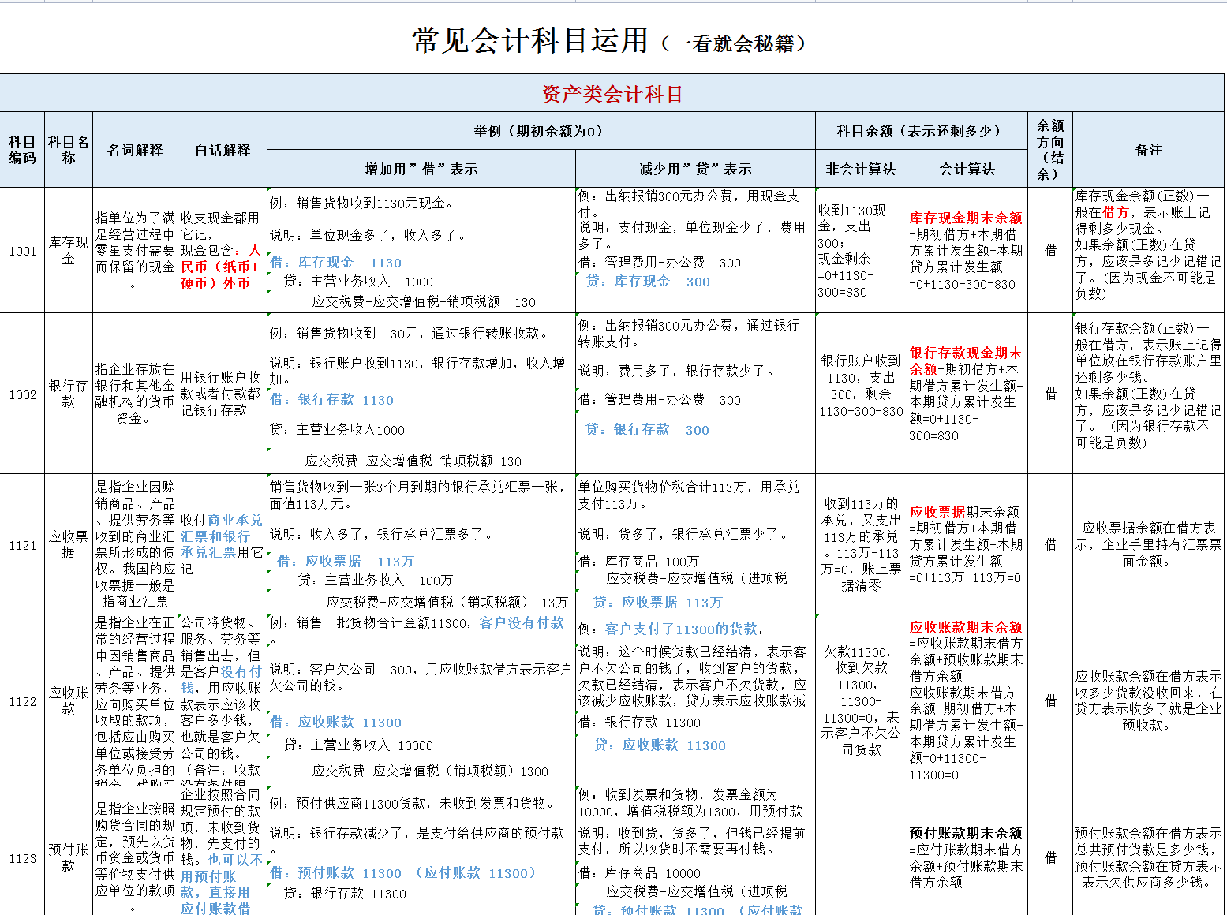Click the blue text 借：应收账款 11300
This screenshot has width=1227, height=915.
pyautogui.click(x=338, y=722)
